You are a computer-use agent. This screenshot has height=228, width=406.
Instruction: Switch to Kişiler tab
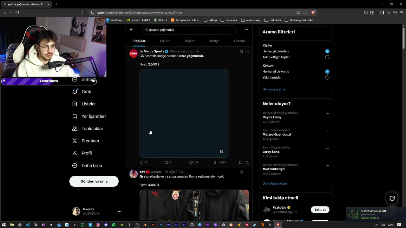(190, 41)
